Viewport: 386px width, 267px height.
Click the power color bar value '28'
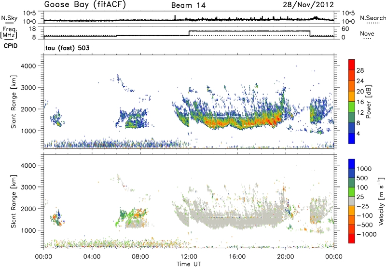pyautogui.click(x=360, y=70)
